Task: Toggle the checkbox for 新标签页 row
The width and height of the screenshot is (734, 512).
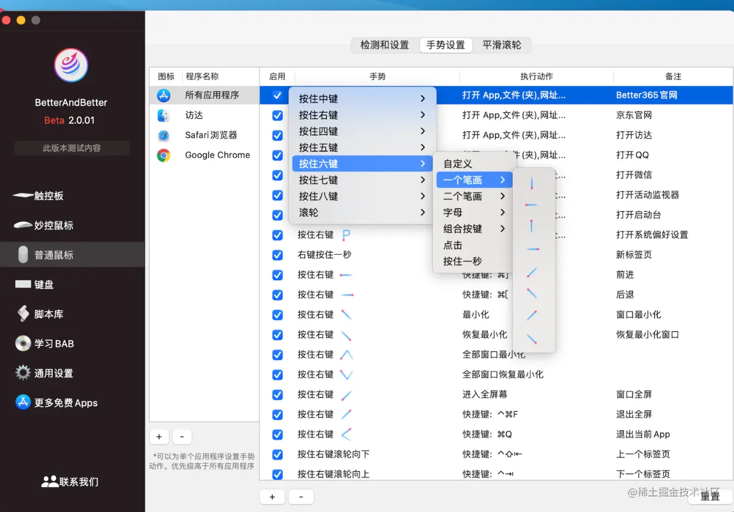Action: 277,255
